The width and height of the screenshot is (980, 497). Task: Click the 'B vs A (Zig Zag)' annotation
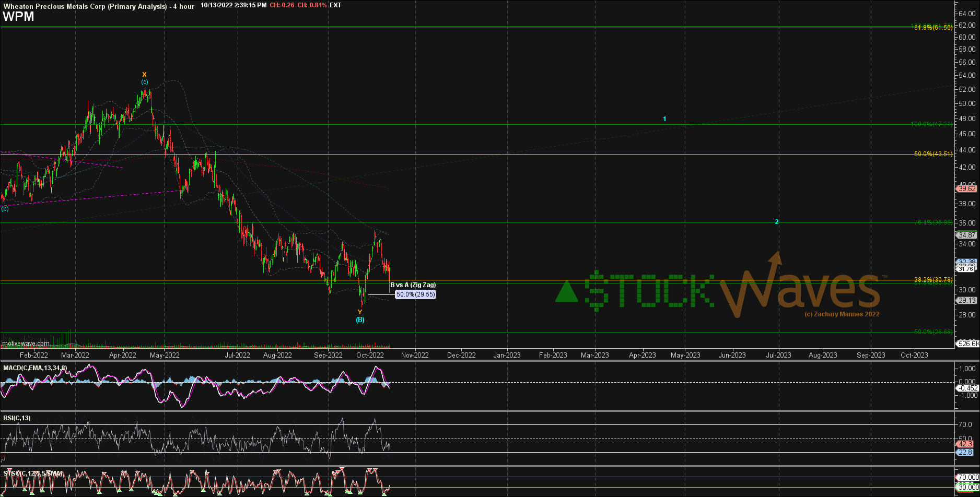click(x=413, y=285)
